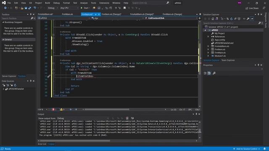Switch to the Team Explorer tab
269x151 pixels.
(228, 60)
